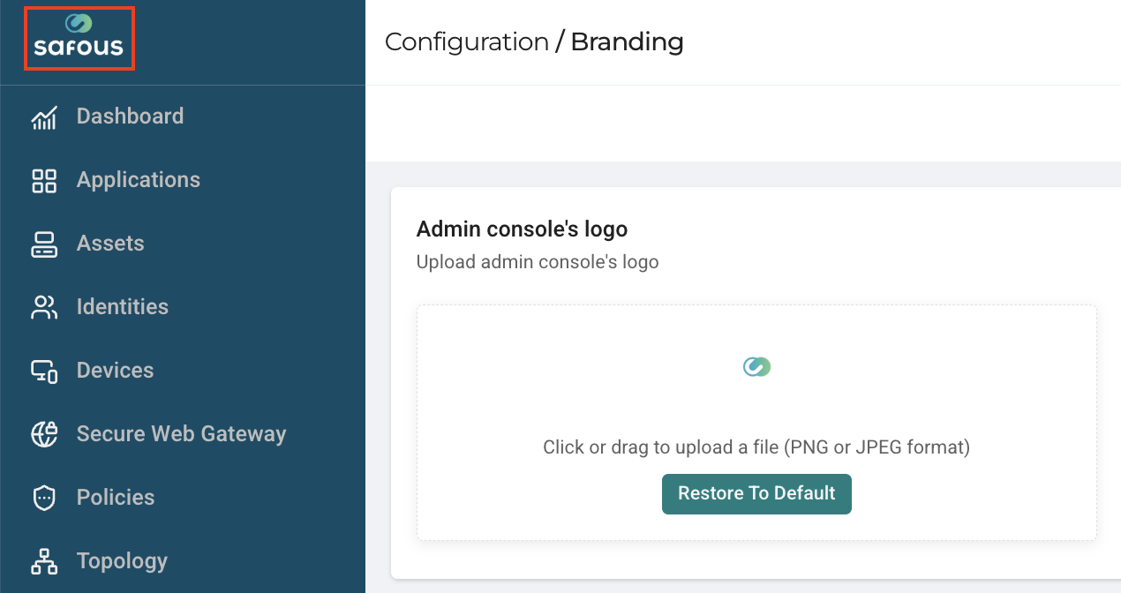Click the Policies shield icon
The width and height of the screenshot is (1121, 593).
44,498
